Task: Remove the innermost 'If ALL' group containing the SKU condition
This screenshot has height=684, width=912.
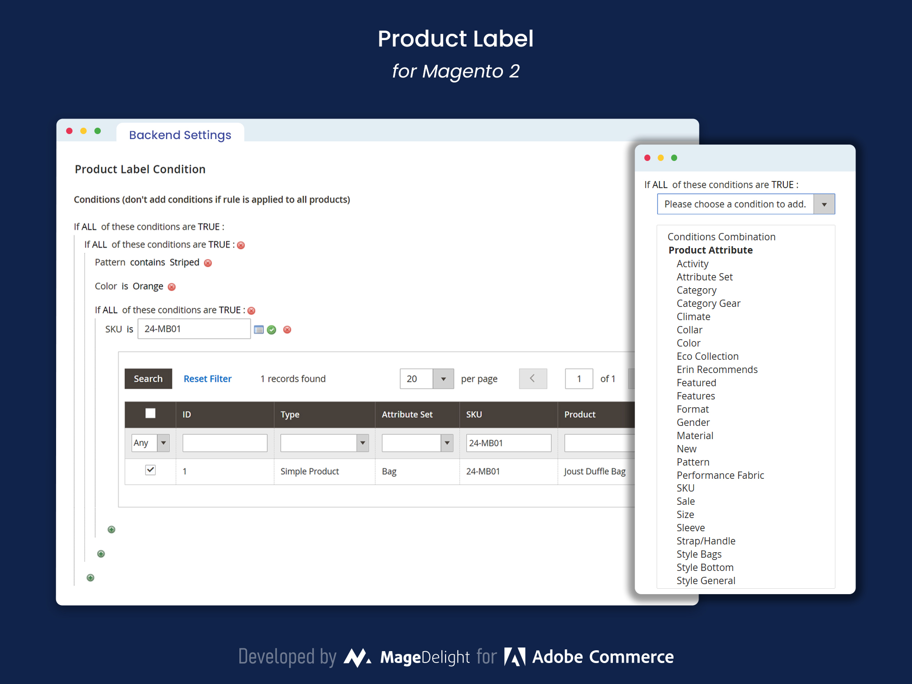Action: coord(251,311)
